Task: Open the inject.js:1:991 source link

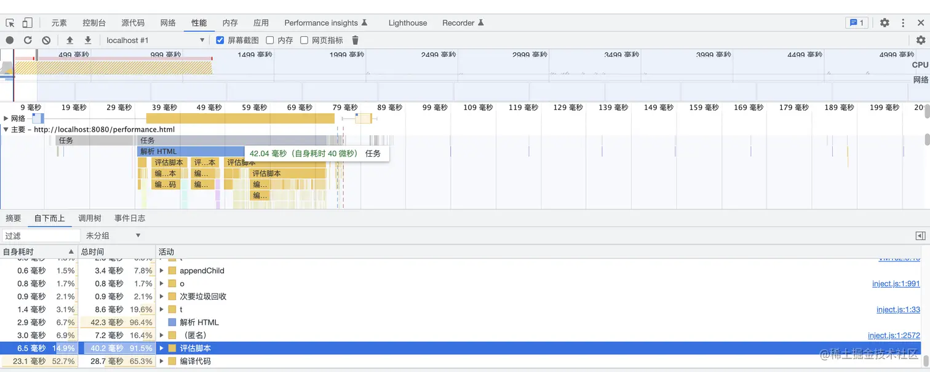Action: click(x=896, y=283)
